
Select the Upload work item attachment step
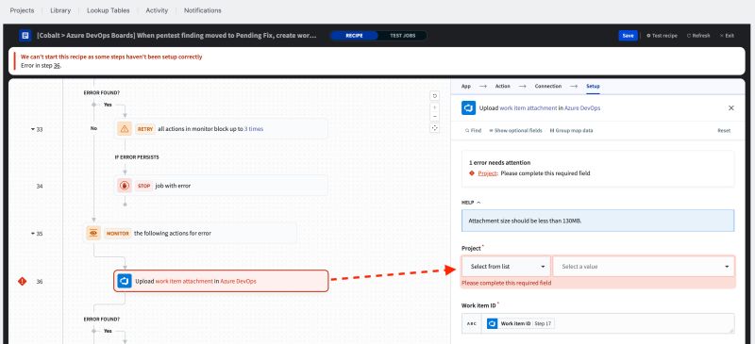[x=221, y=281]
